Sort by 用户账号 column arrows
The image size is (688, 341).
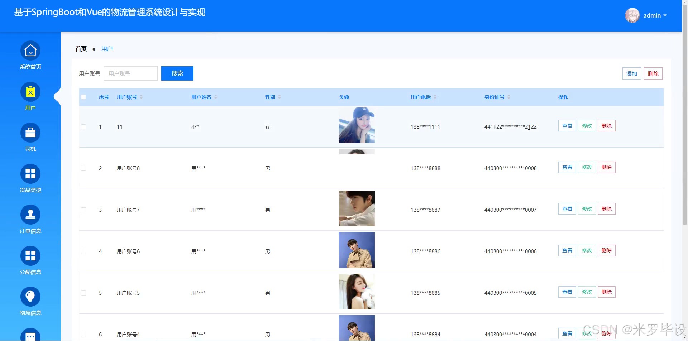pyautogui.click(x=141, y=97)
